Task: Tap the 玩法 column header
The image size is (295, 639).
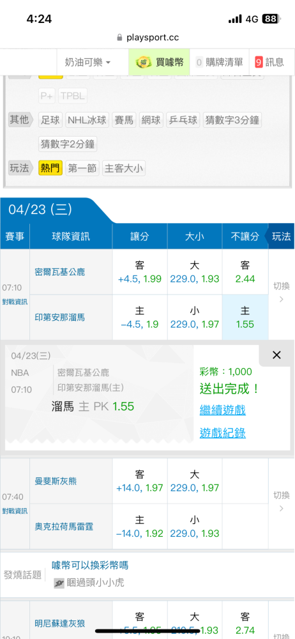Action: [281, 236]
